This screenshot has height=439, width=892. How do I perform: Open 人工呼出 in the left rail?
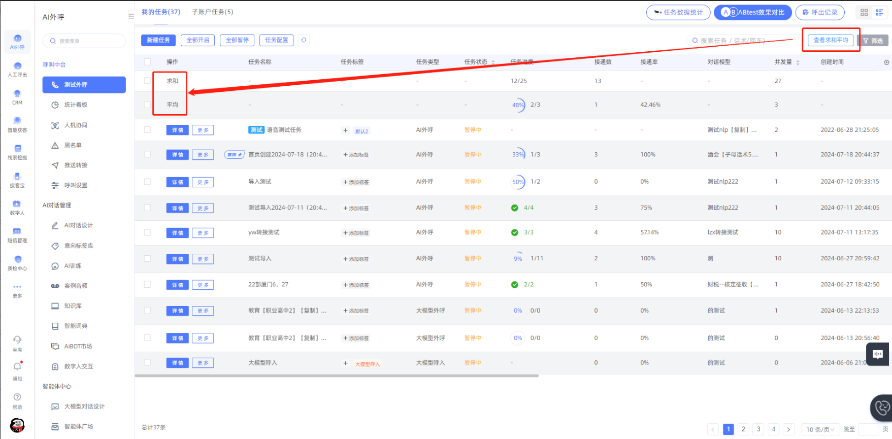coord(17,70)
